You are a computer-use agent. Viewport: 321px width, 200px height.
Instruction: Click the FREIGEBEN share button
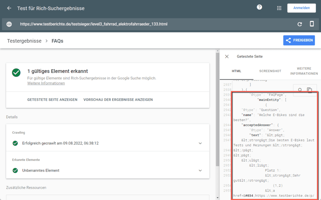299,40
